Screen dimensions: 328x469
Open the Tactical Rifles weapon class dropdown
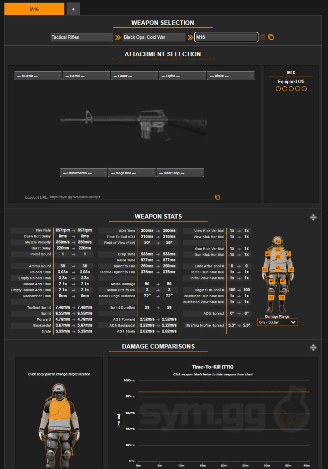click(82, 37)
